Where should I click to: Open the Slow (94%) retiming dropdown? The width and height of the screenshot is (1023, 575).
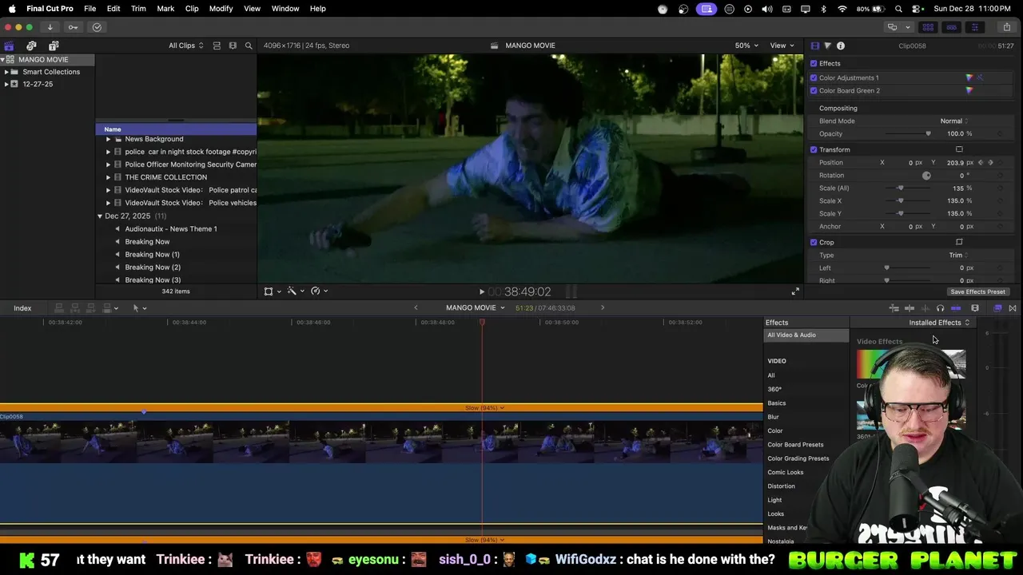[x=484, y=408]
